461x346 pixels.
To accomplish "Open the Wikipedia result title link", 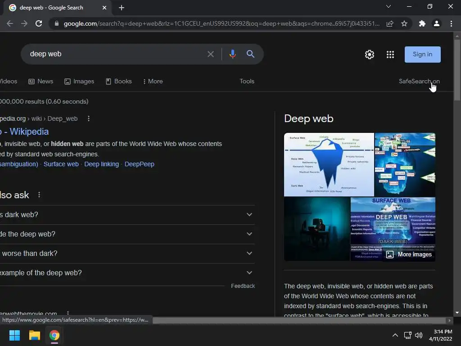I will point(24,132).
